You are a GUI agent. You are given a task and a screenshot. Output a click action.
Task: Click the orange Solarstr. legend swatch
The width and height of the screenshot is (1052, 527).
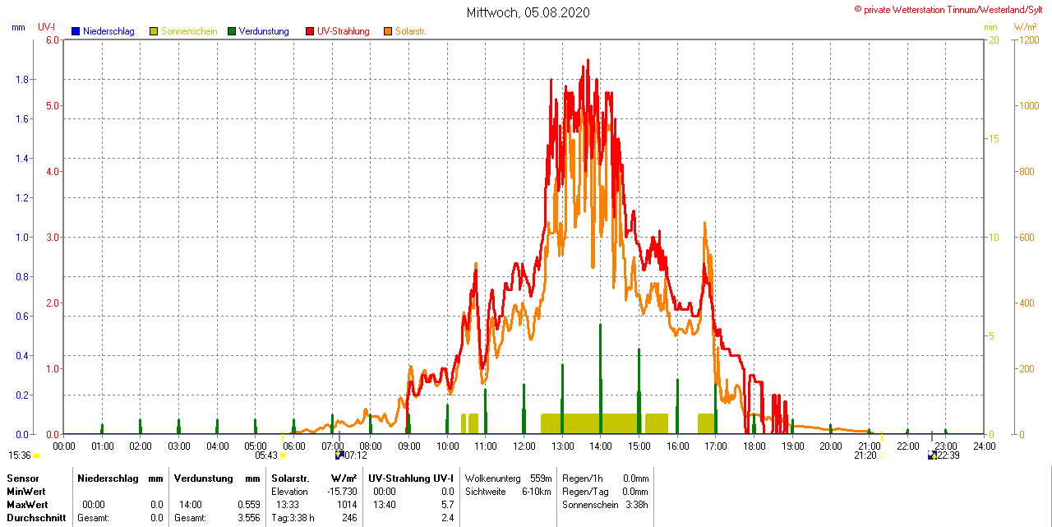tap(388, 31)
